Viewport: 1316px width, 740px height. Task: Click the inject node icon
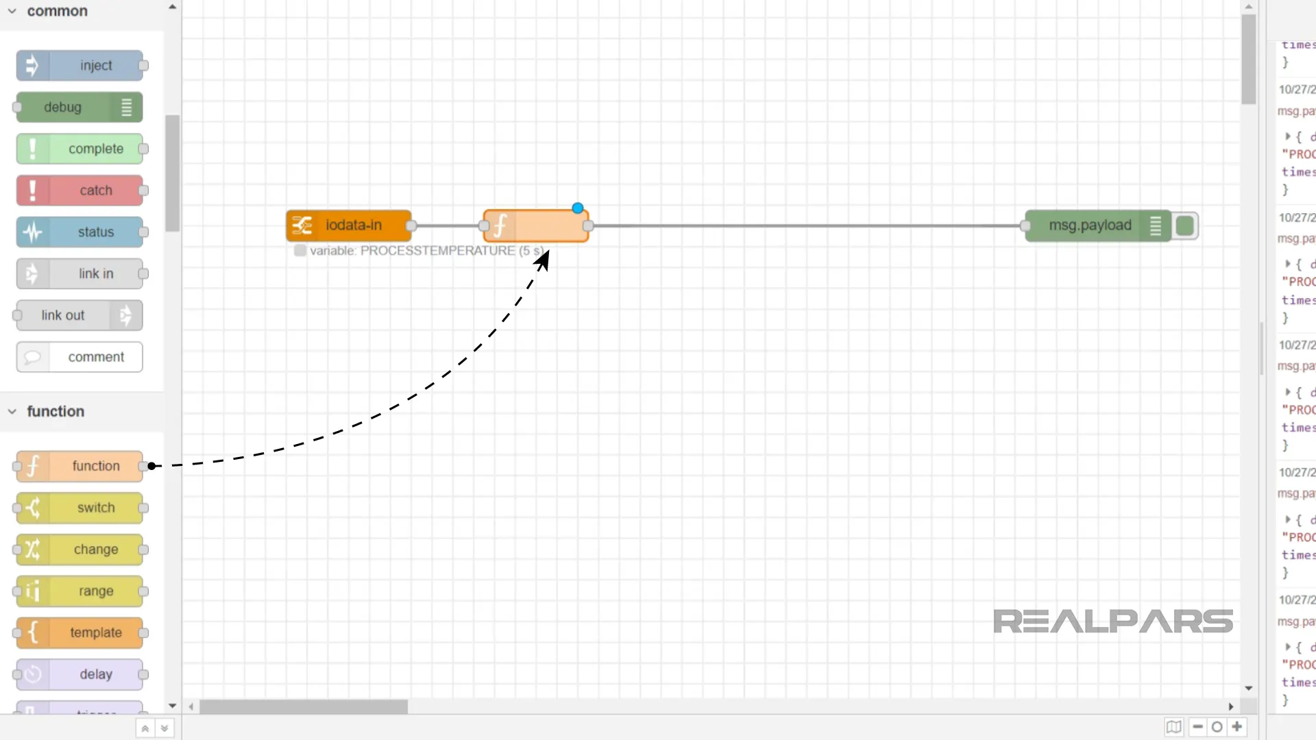pyautogui.click(x=32, y=65)
